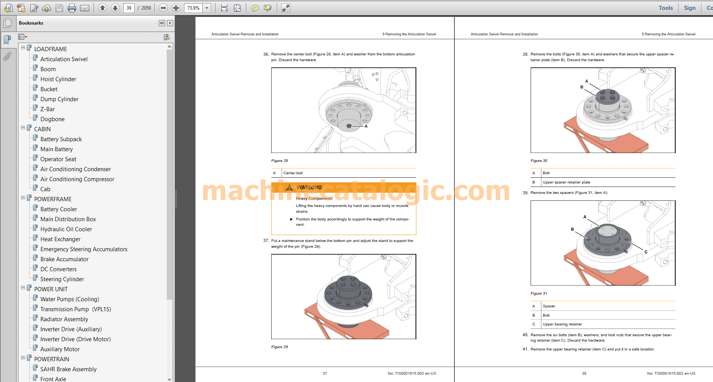
Task: Click the cloud upload icon
Action: click(x=47, y=8)
